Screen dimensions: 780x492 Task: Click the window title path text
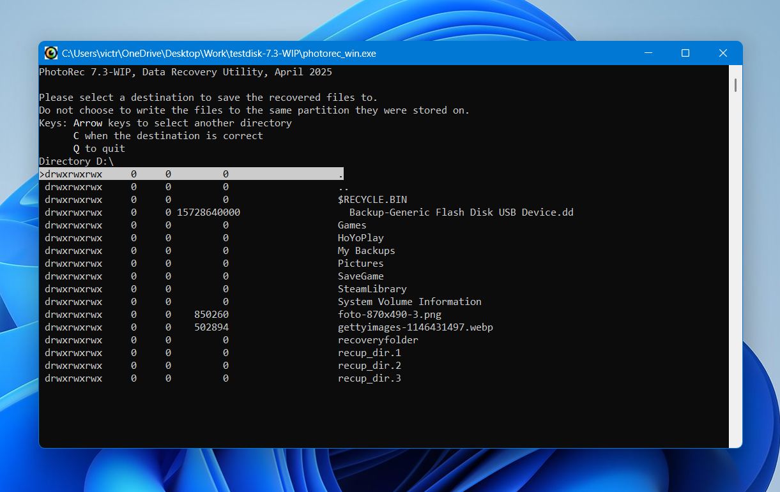(x=218, y=54)
